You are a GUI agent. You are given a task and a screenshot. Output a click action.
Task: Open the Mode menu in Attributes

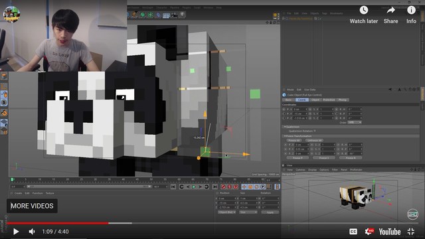click(x=290, y=90)
